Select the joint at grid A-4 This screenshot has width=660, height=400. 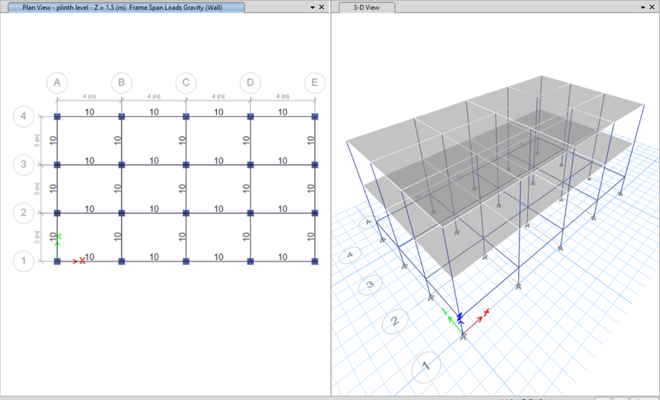pos(57,116)
